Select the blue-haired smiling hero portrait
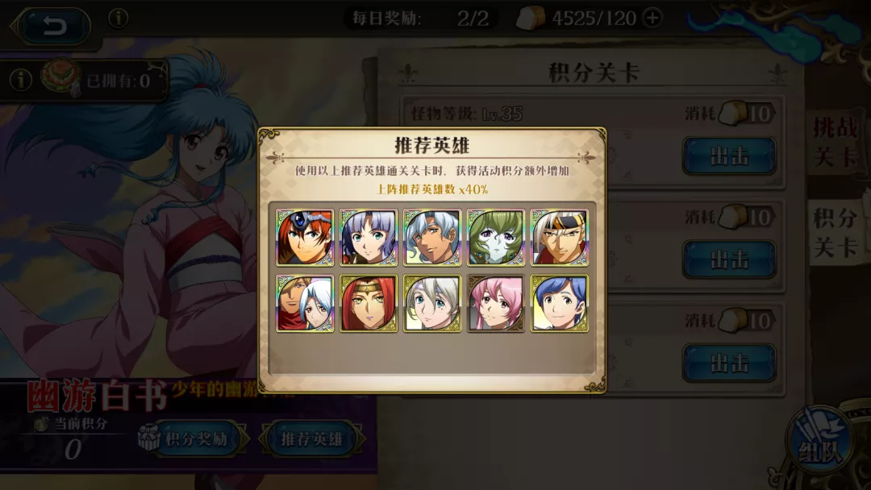This screenshot has height=490, width=871. 560,303
